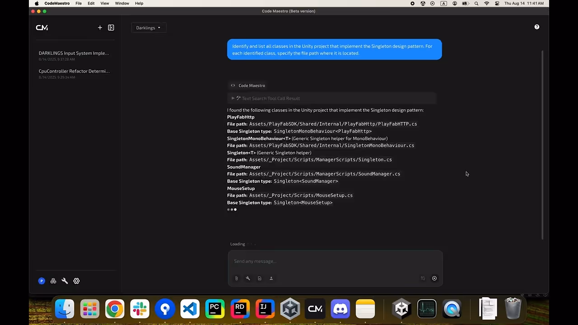This screenshot has height=325, width=578.
Task: Open Code Maestro CM dock icon
Action: pyautogui.click(x=315, y=309)
